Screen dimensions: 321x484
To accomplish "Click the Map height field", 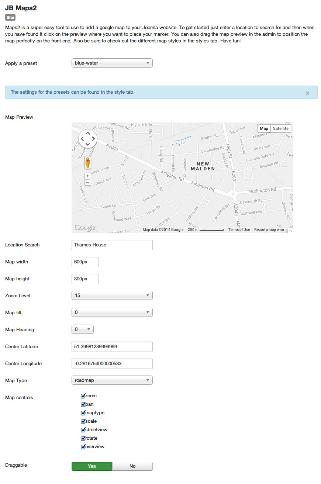I will [x=85, y=279].
